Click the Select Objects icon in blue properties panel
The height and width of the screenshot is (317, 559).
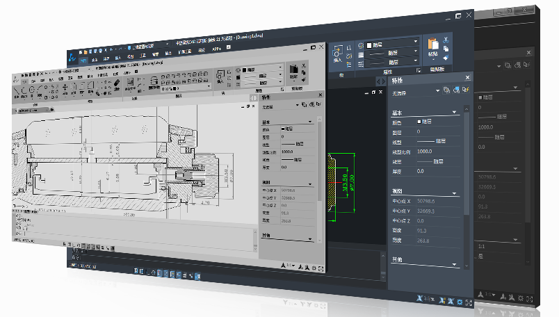456,90
